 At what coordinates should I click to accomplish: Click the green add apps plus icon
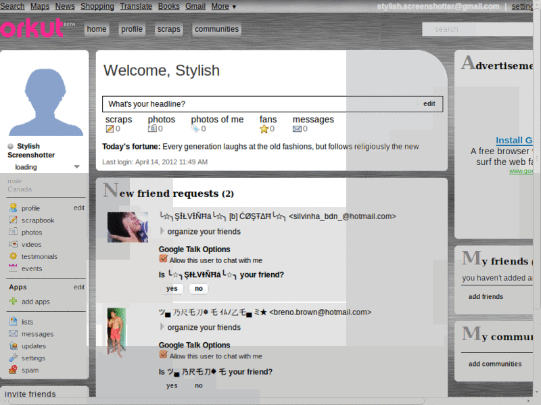tap(13, 301)
